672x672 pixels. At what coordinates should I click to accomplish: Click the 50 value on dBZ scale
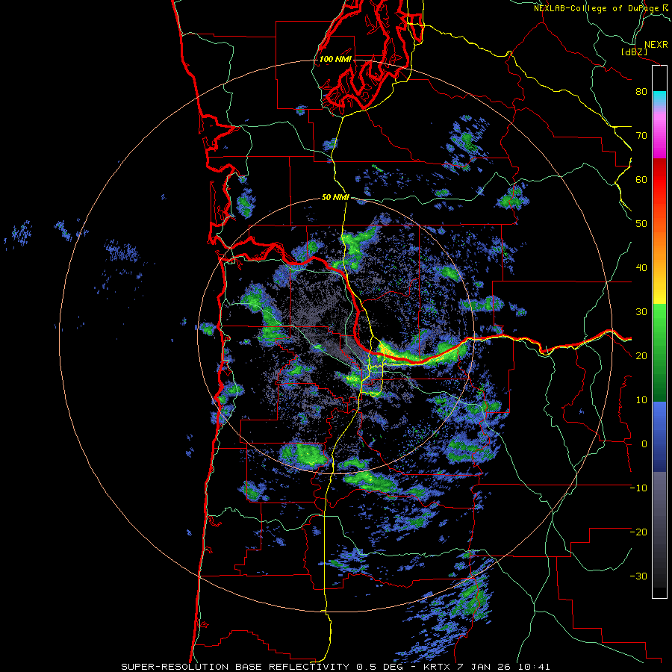coord(641,224)
